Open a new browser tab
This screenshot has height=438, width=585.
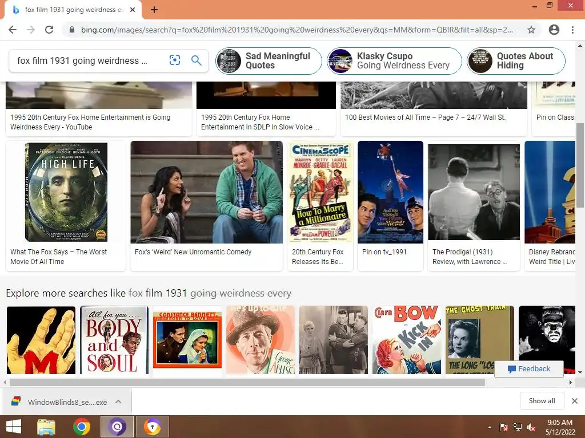154,10
